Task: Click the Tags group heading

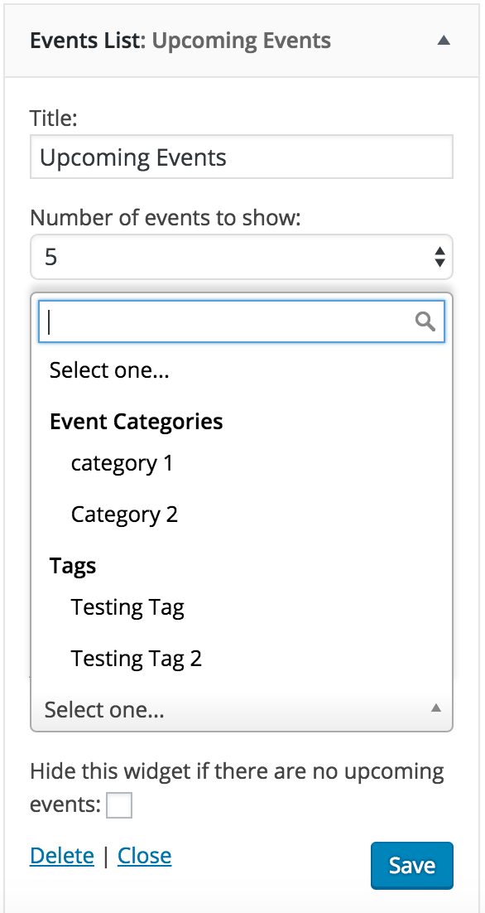Action: coord(73,565)
